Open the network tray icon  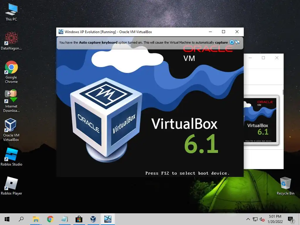point(255,219)
